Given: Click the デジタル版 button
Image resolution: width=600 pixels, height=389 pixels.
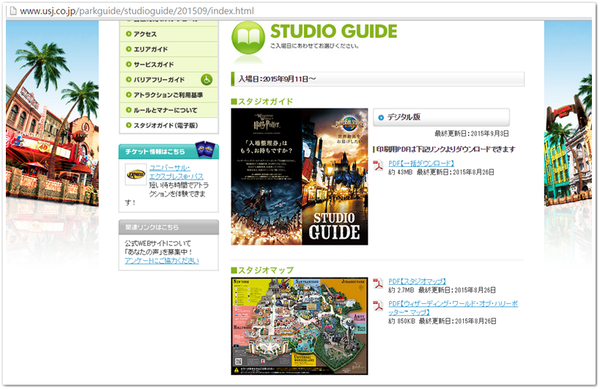Looking at the screenshot, I should [x=441, y=117].
